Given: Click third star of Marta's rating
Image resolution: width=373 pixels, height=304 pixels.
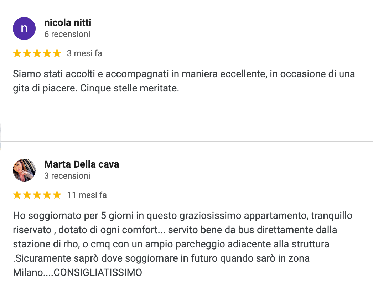Looking at the screenshot, I should pyautogui.click(x=37, y=195).
